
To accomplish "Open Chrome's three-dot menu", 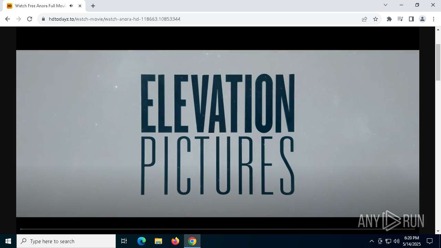I will click(433, 19).
